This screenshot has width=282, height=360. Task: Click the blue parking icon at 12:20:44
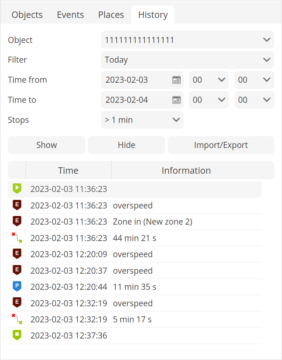(17, 287)
